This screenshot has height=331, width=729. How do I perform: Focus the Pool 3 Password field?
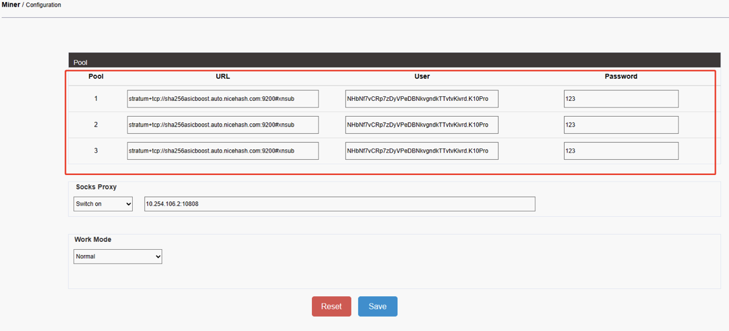pyautogui.click(x=621, y=151)
